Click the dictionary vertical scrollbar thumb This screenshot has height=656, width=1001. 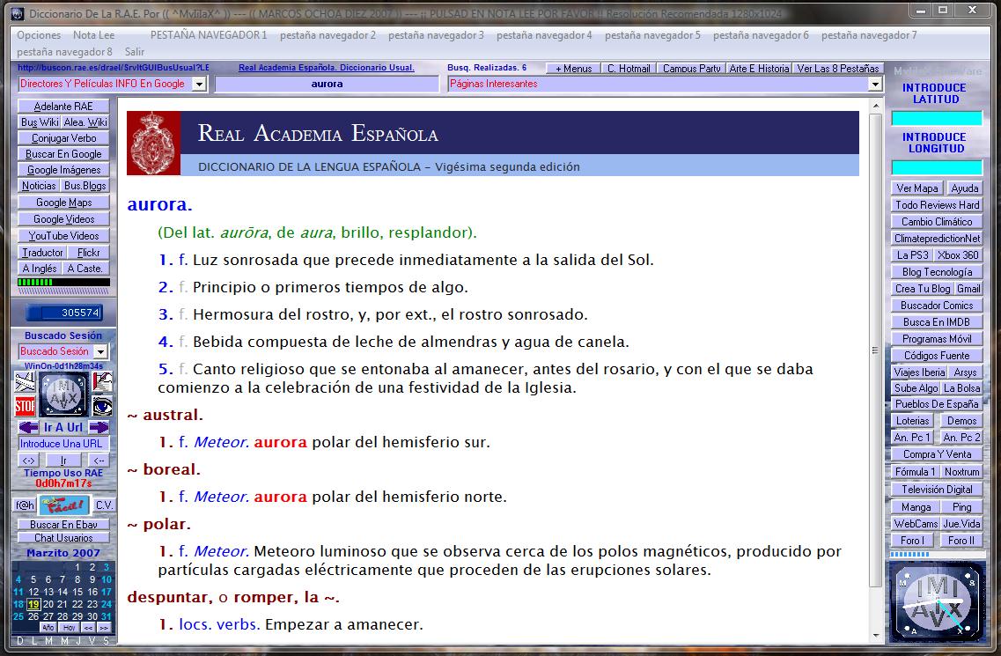coord(875,350)
